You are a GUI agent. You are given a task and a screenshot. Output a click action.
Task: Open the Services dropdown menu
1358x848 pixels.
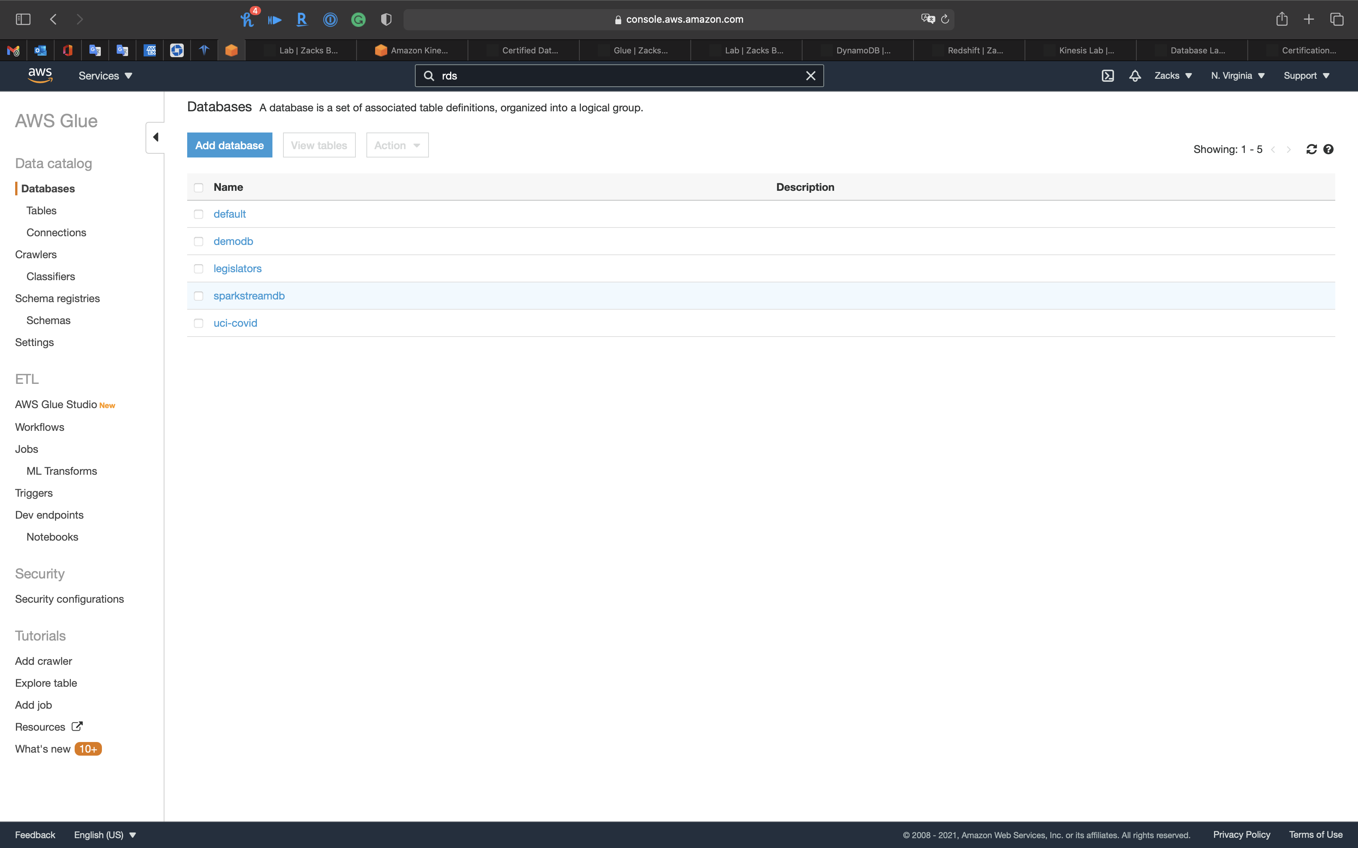(x=105, y=76)
